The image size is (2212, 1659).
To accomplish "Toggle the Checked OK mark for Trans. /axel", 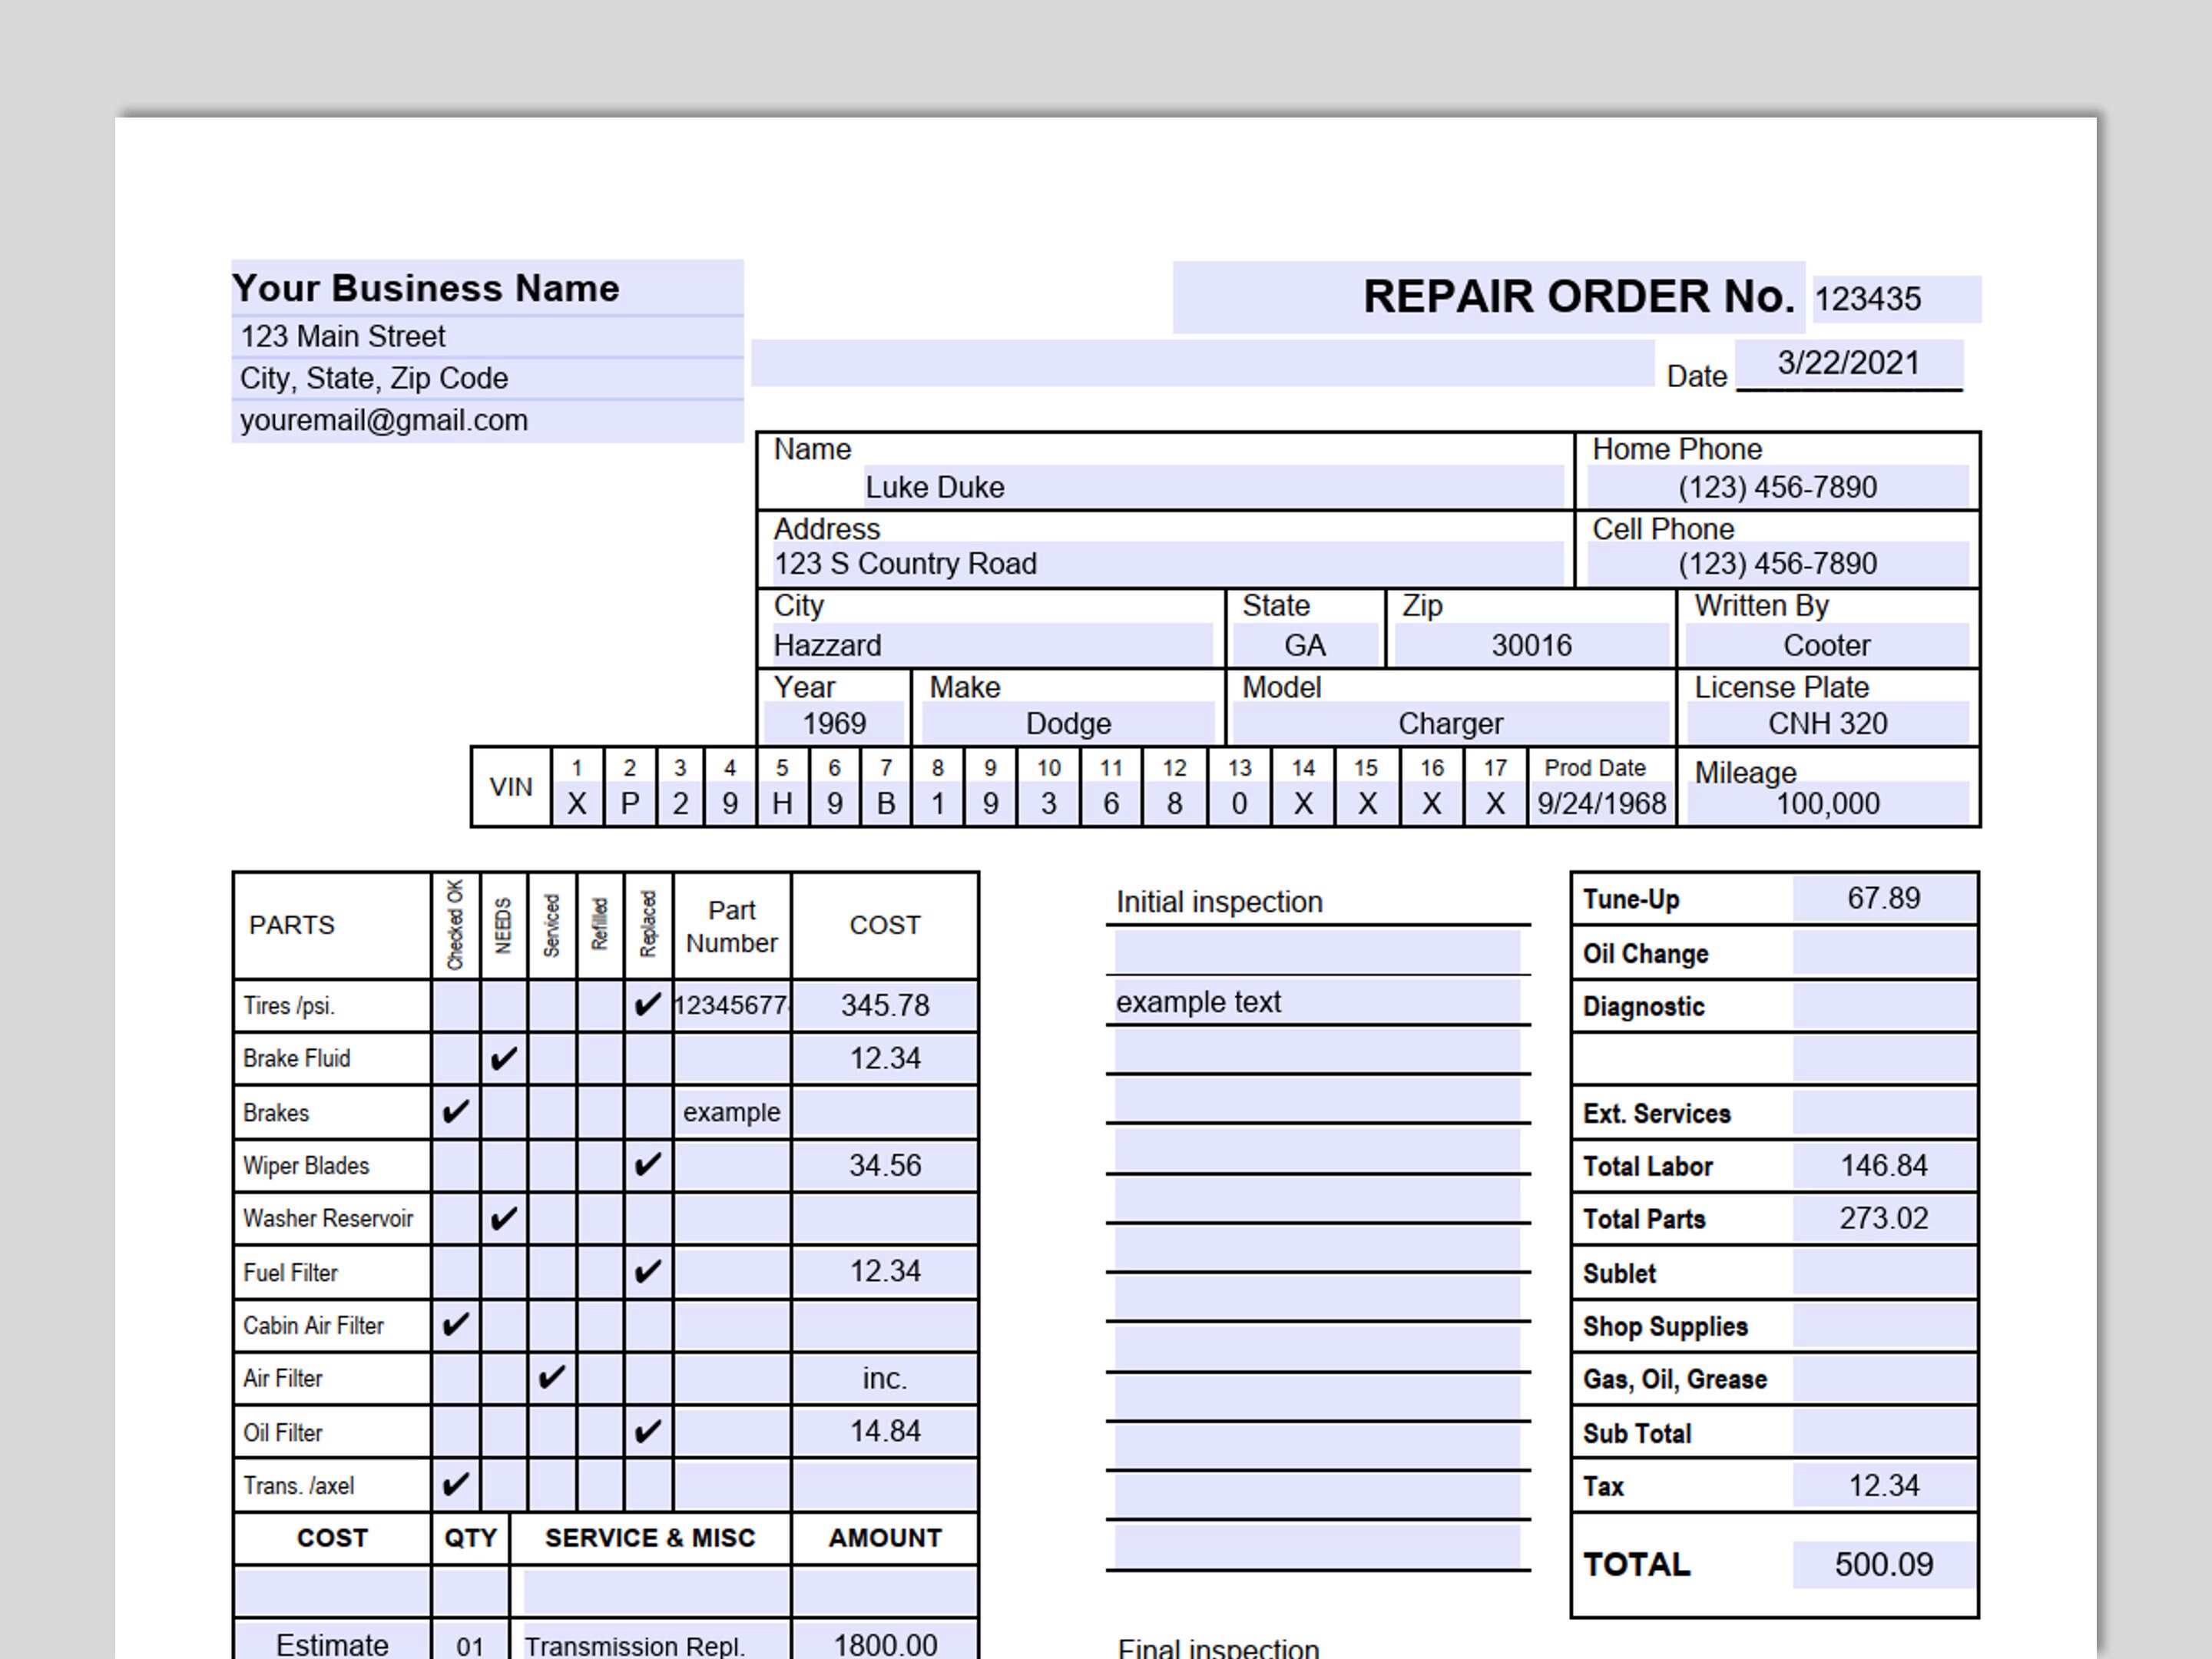I will click(457, 1485).
